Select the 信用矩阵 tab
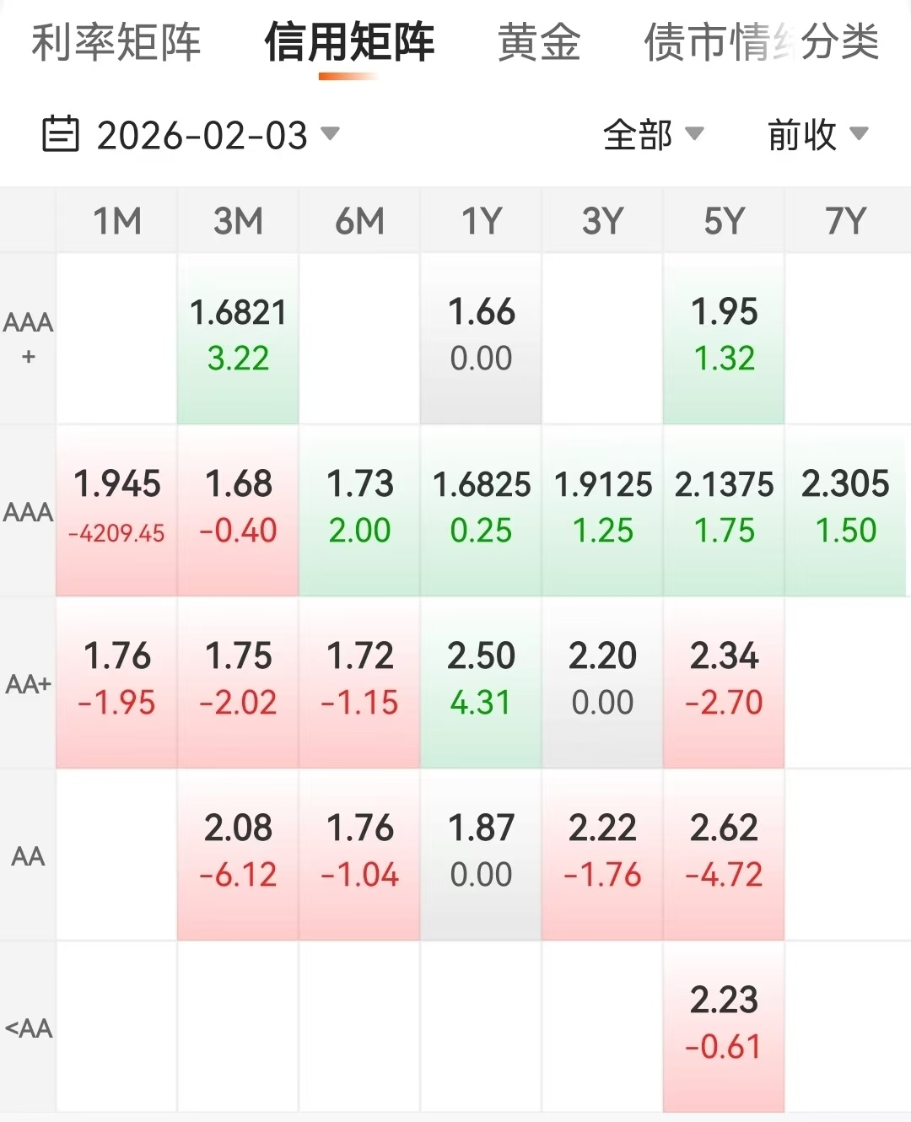Viewport: 911px width, 1122px height. coord(349,42)
